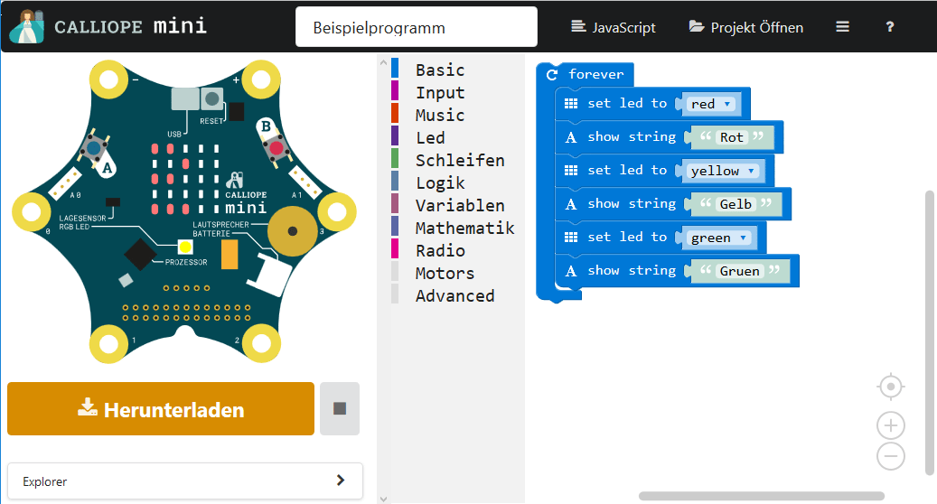The width and height of the screenshot is (937, 504).
Task: Click the RESET button on the board
Action: [211, 98]
